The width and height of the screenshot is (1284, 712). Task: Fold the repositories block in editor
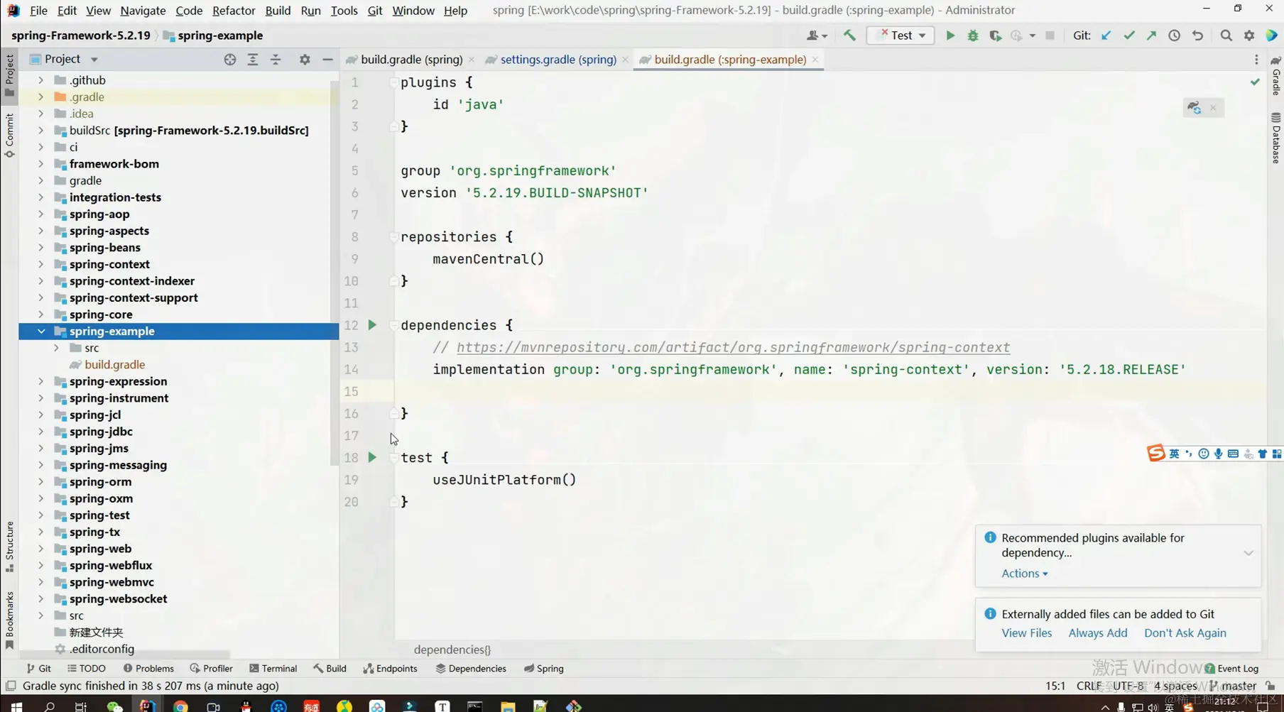tap(393, 237)
